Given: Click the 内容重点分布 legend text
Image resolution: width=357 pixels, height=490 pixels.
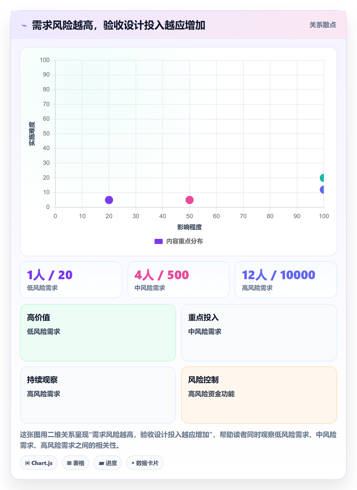Looking at the screenshot, I should 184,241.
